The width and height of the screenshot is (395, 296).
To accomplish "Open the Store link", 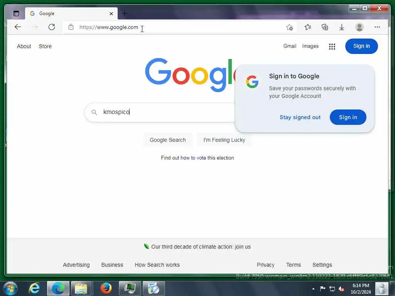I will click(45, 46).
